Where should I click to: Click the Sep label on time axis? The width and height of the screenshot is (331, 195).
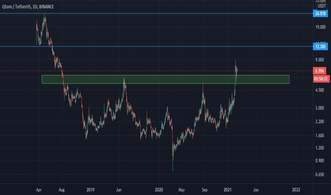click(x=205, y=190)
